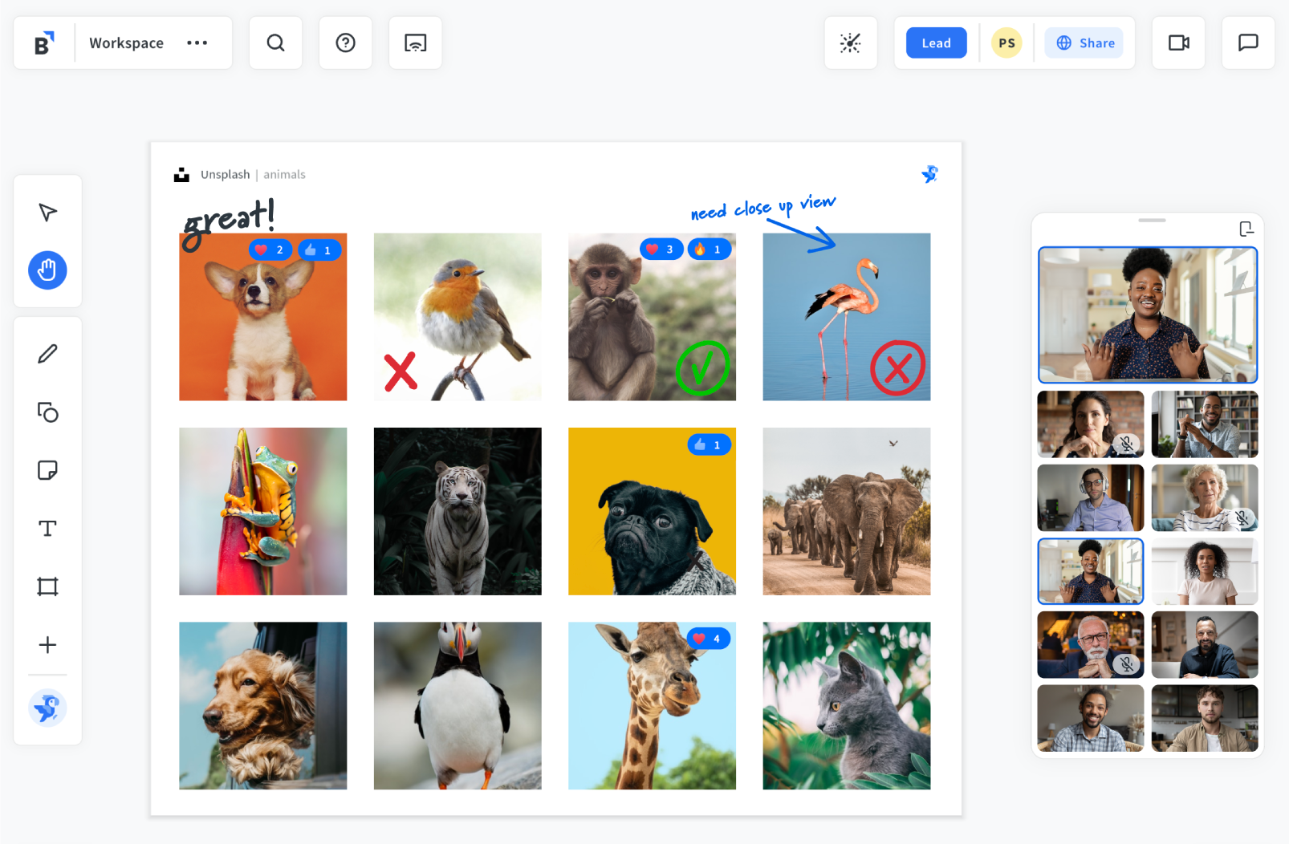Viewport: 1289px width, 844px height.
Task: Pick the pencil drawing tool
Action: click(47, 354)
